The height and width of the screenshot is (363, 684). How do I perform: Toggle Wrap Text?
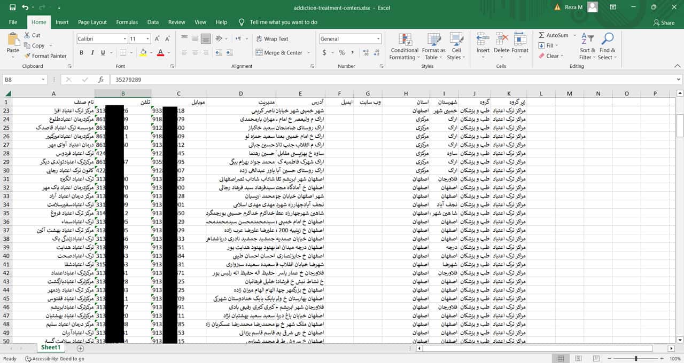(x=272, y=39)
